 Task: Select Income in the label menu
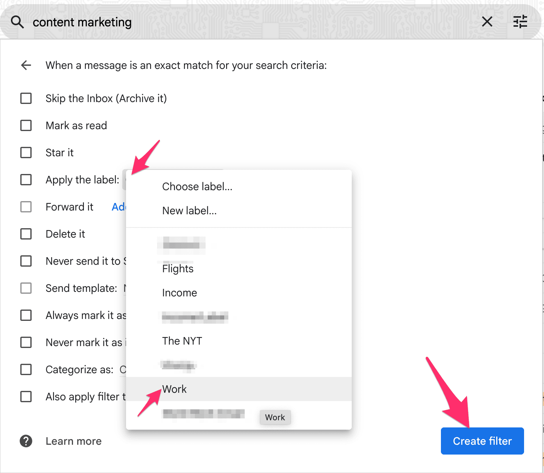click(x=179, y=293)
